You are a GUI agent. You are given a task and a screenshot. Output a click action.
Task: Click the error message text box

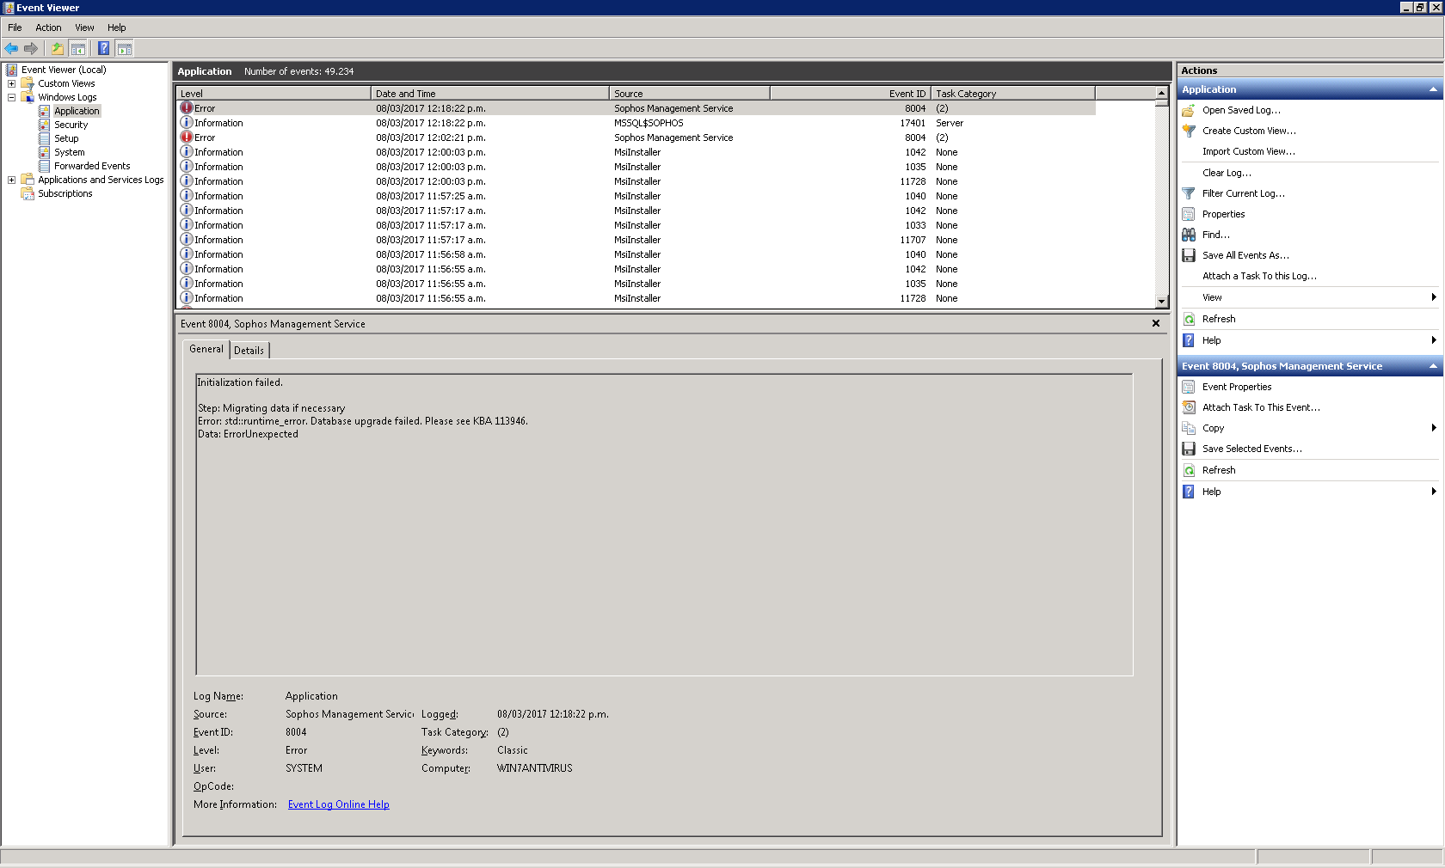click(x=664, y=524)
